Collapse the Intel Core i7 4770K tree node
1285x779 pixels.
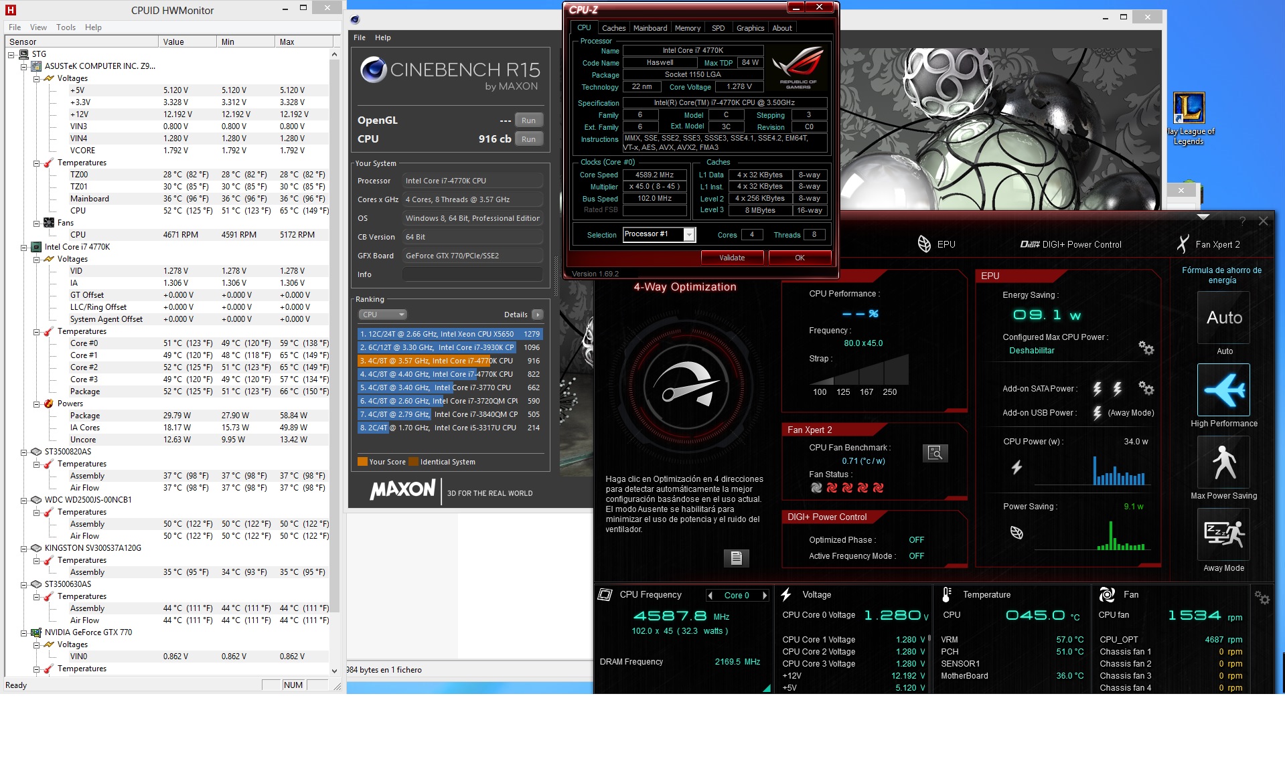click(24, 247)
